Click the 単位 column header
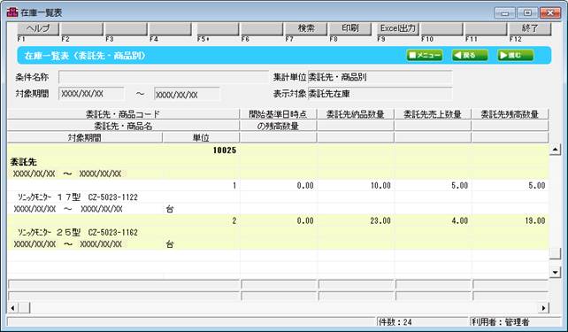This screenshot has width=568, height=332. point(201,138)
